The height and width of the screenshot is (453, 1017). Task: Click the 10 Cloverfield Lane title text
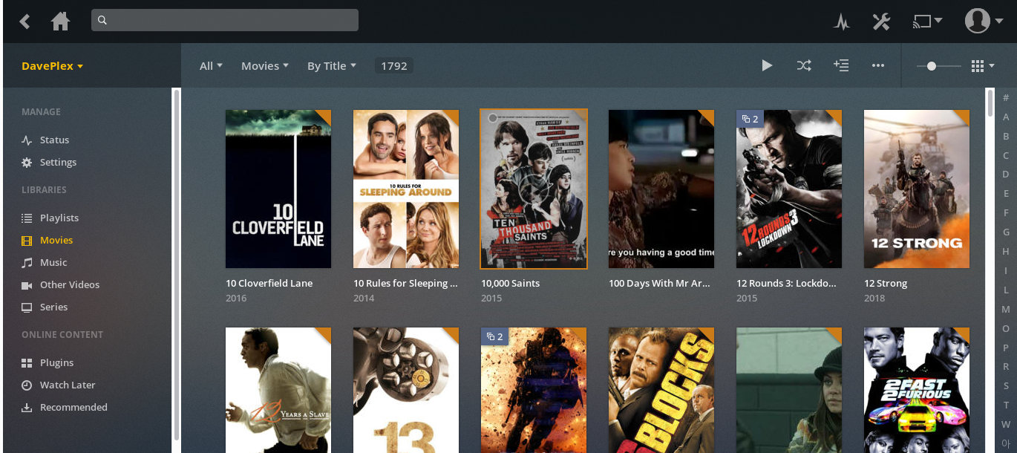[269, 283]
